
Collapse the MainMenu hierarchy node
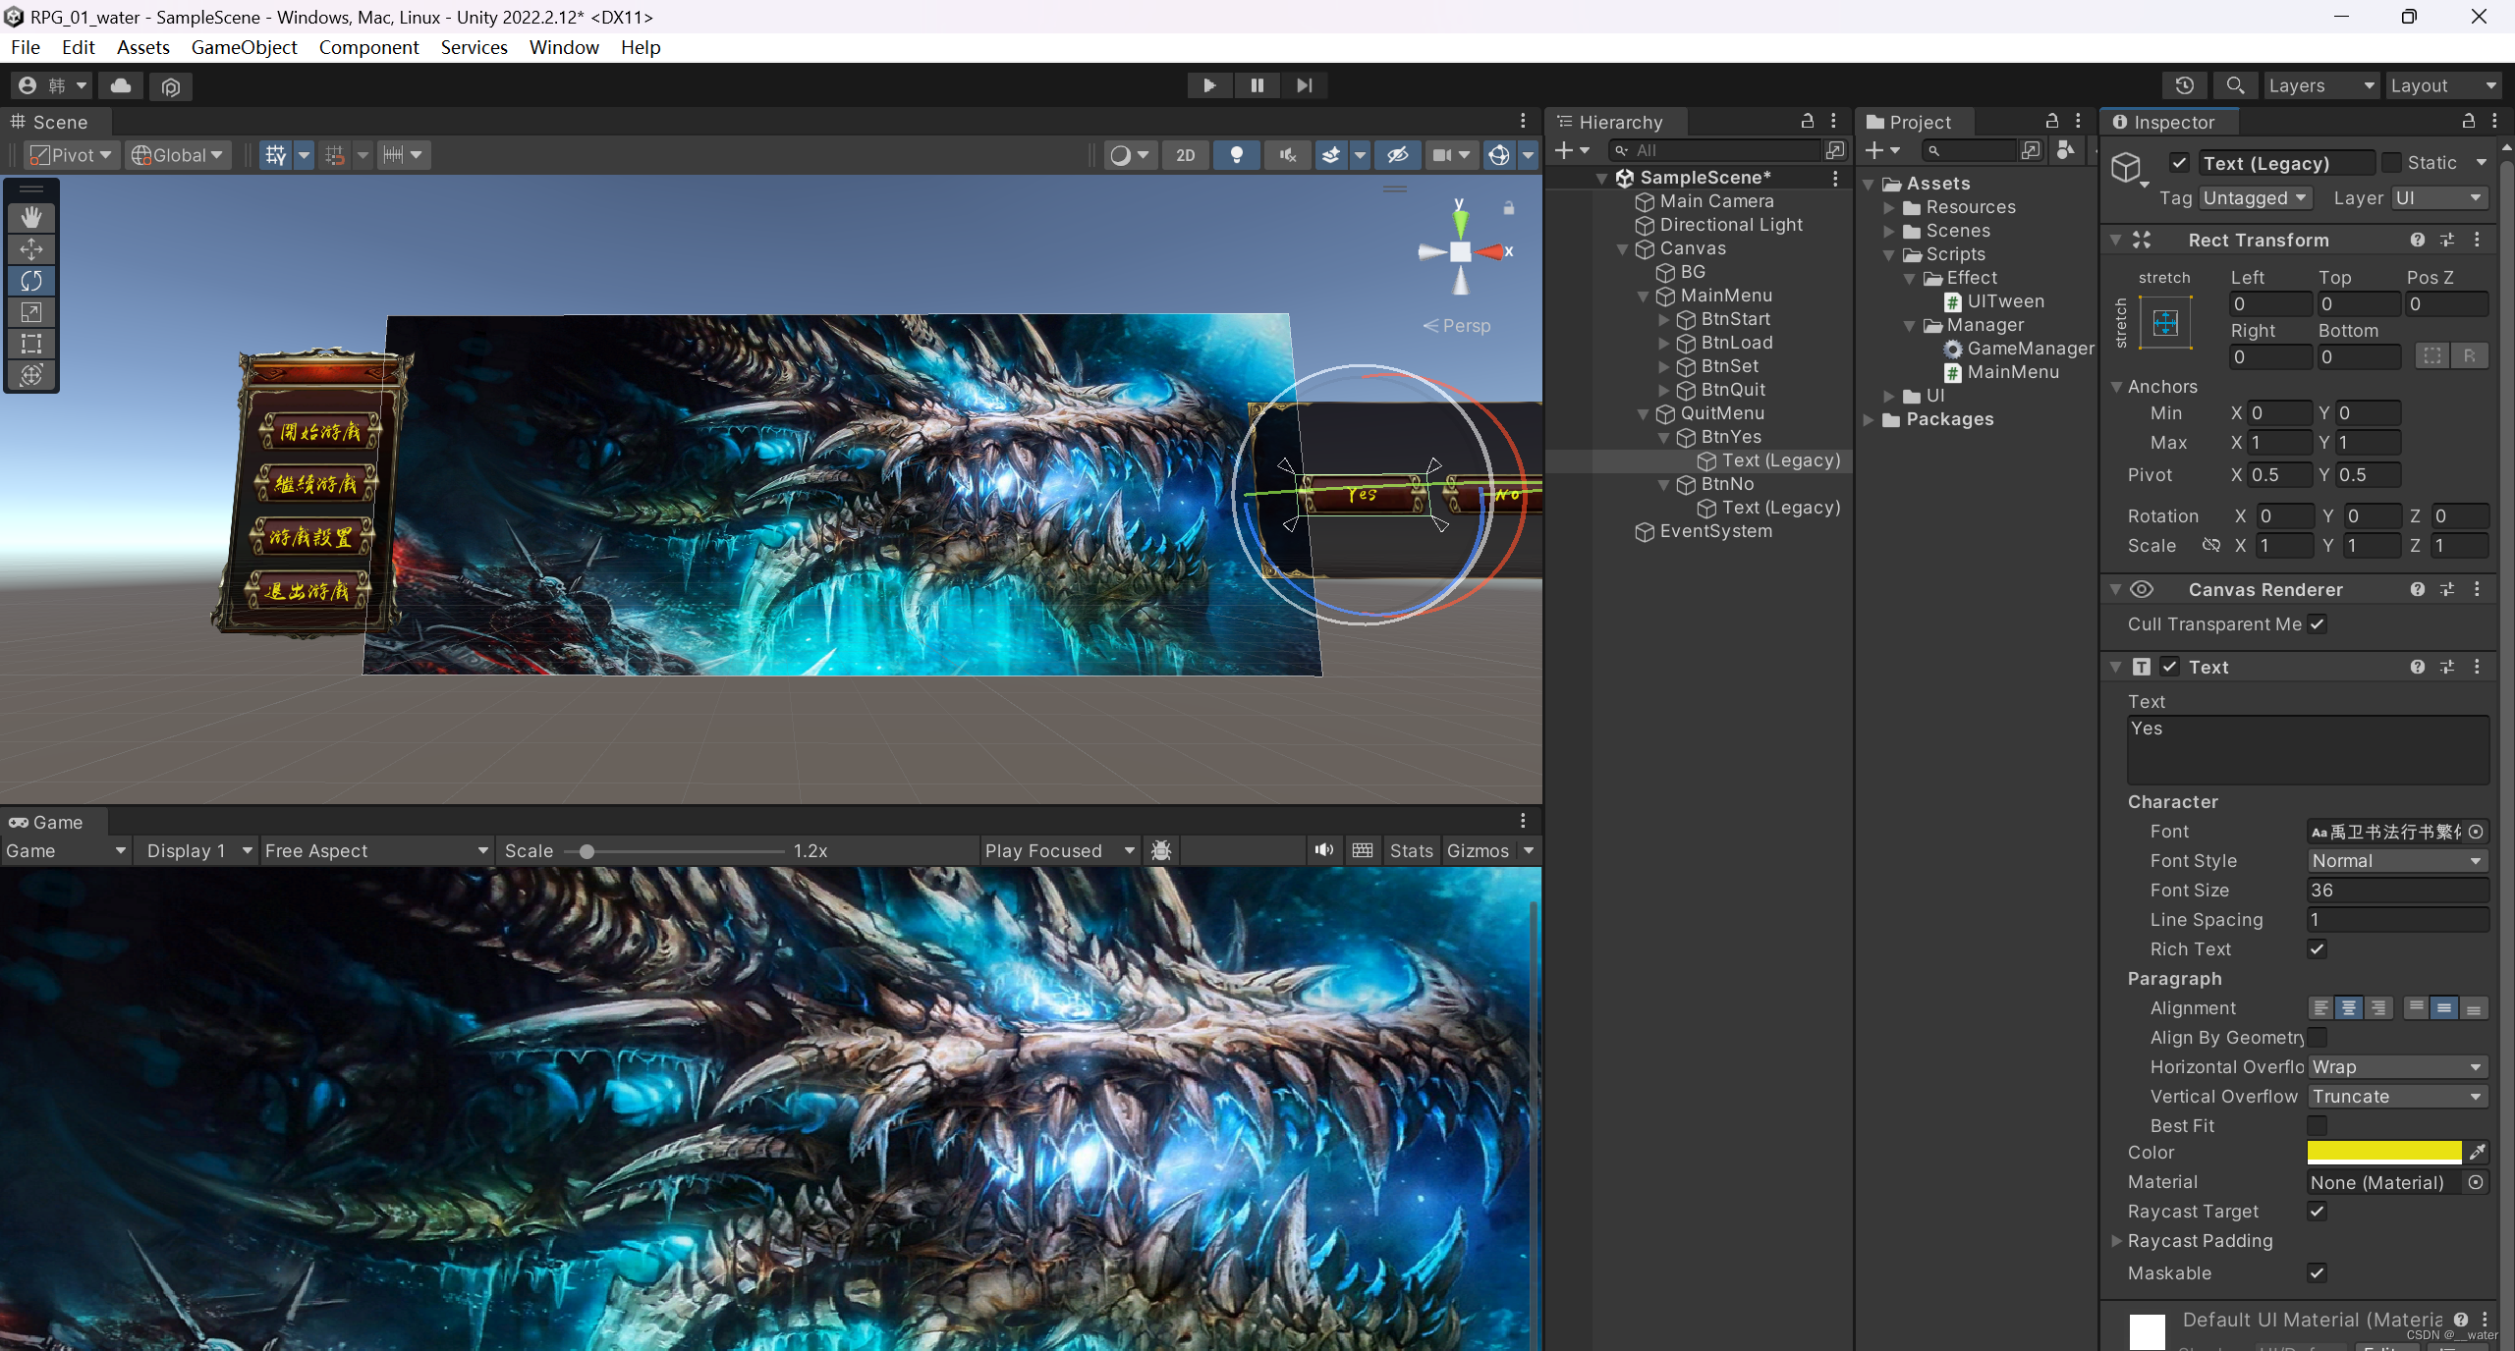1644,296
